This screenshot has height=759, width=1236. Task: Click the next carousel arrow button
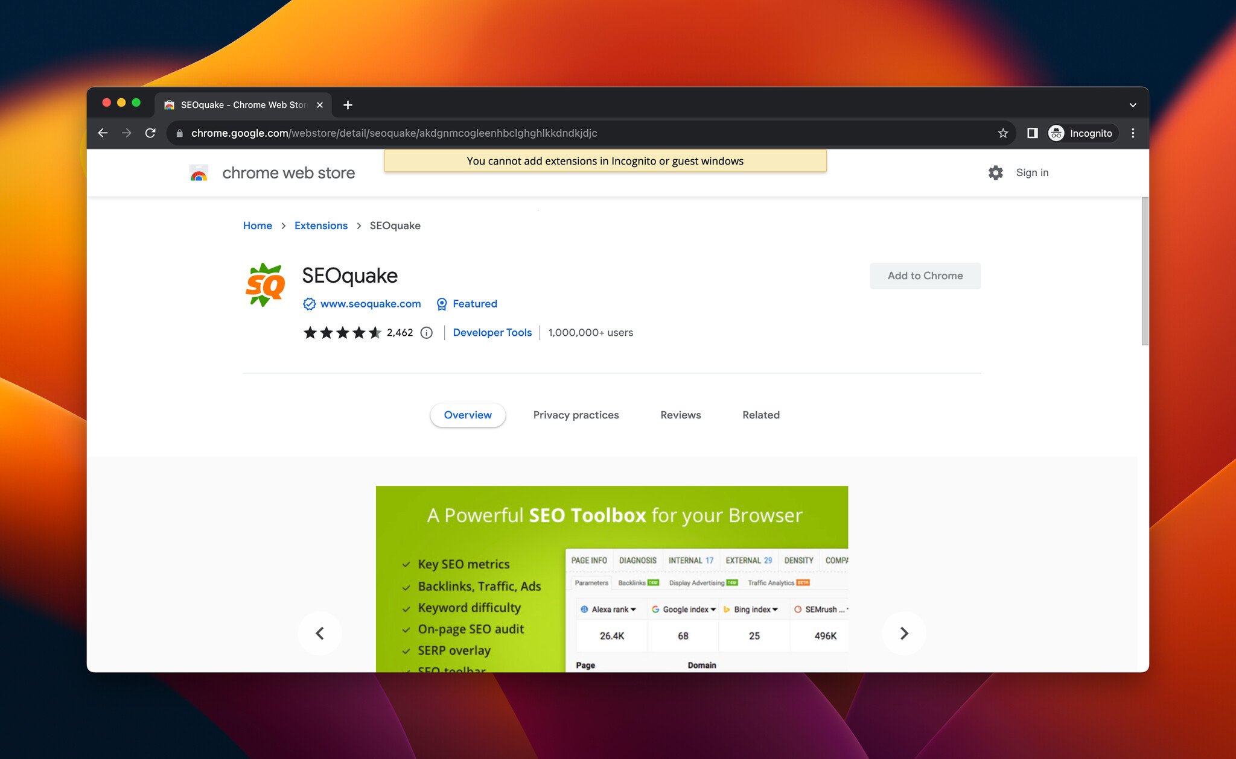pyautogui.click(x=903, y=633)
